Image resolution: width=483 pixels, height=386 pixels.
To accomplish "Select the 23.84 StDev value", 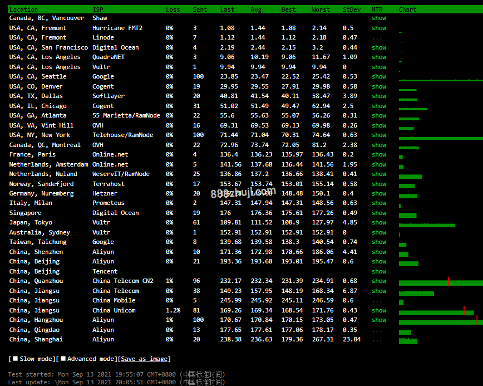I will point(352,339).
